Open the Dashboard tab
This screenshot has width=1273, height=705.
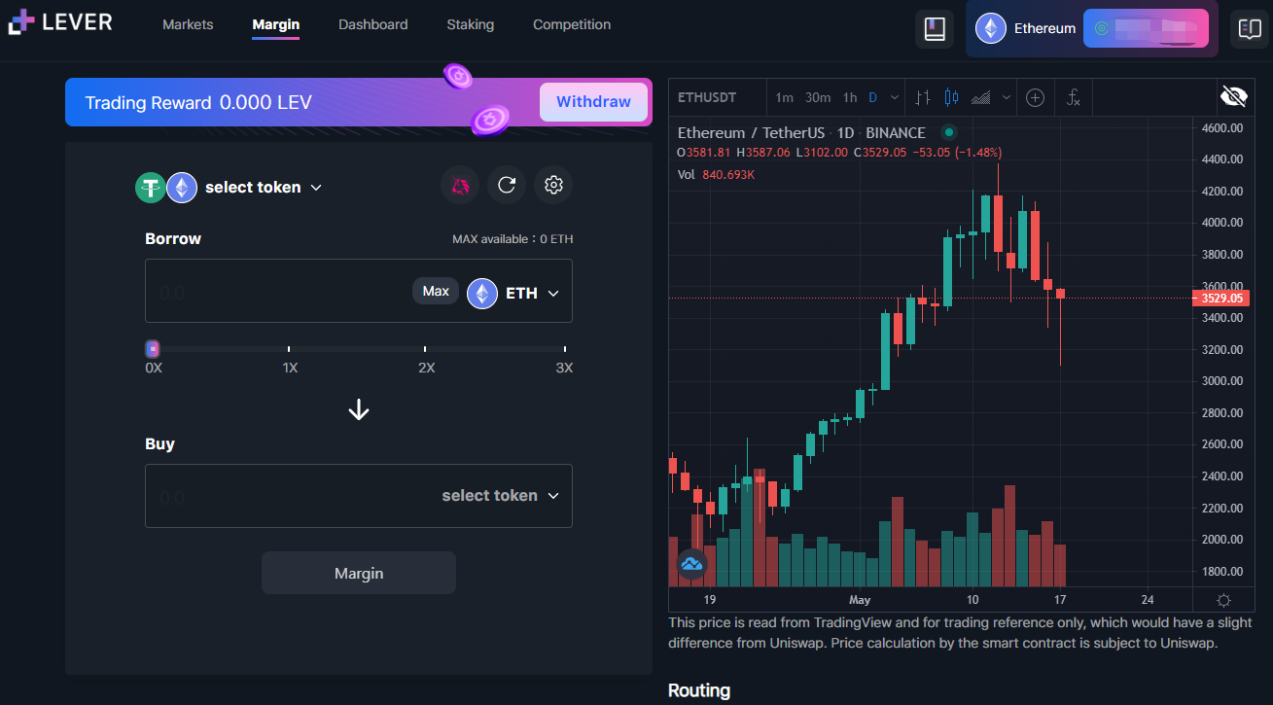373,24
